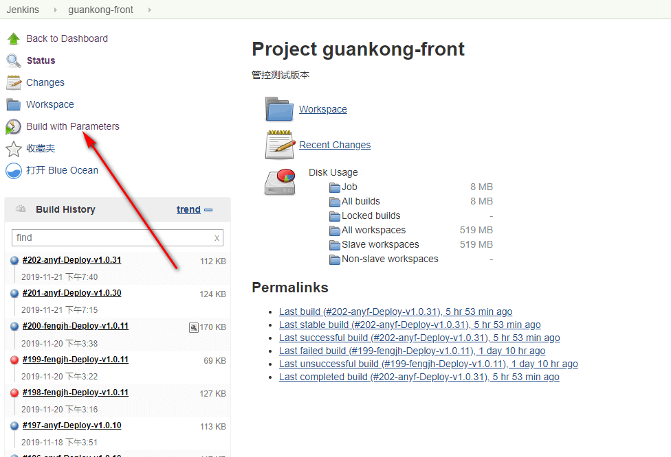
Task: Click the 2019-11-21 下午7:40 timestamp
Action: click(x=60, y=277)
